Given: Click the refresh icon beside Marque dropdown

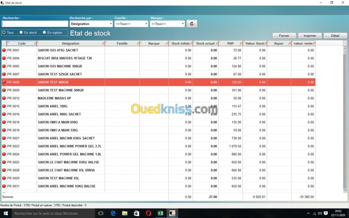Looking at the screenshot, I should [192, 24].
